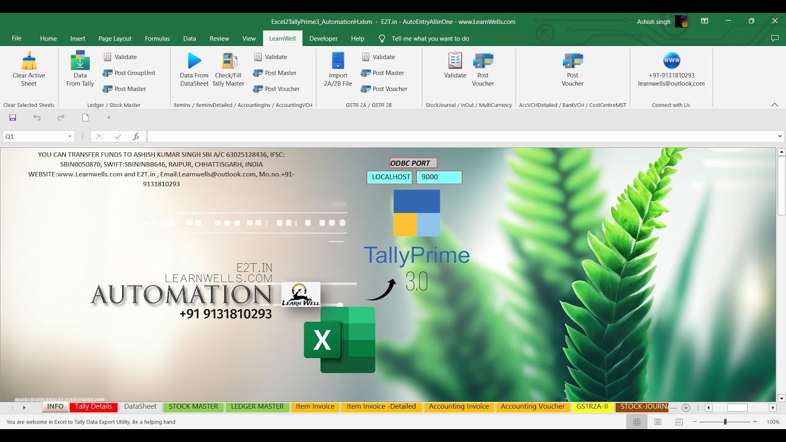Click Post Voucher in AccVCHDetailed group
The image size is (786, 442).
pyautogui.click(x=572, y=69)
